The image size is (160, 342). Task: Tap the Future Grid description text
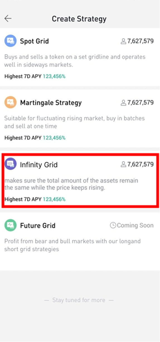(72, 245)
